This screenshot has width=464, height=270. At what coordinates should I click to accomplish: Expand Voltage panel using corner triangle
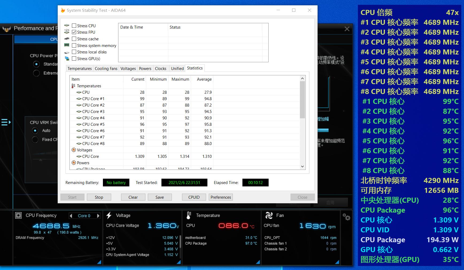(179, 262)
